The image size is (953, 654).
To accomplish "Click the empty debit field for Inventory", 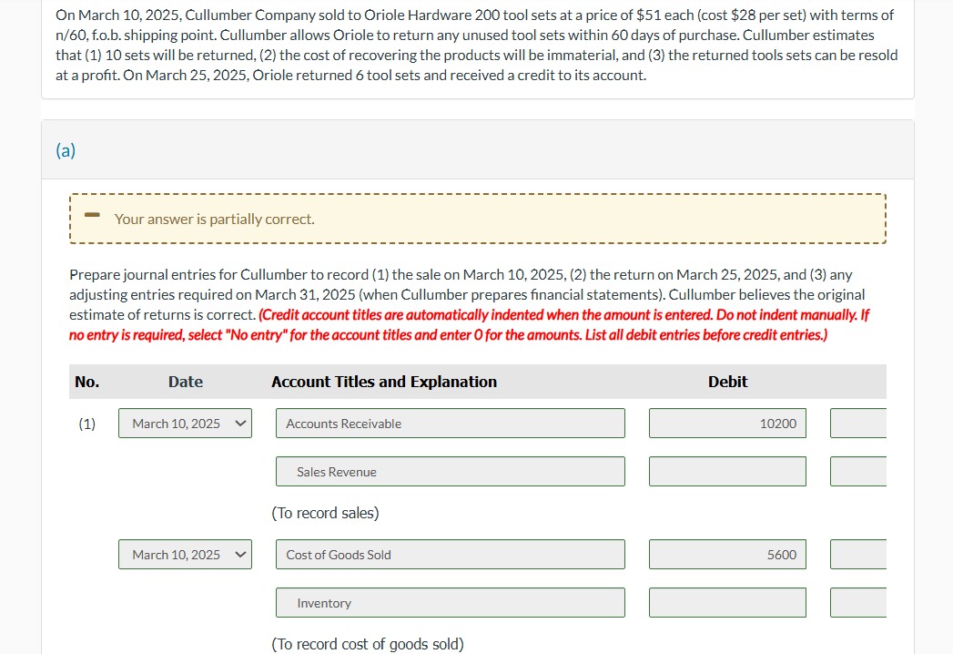I will tap(727, 603).
